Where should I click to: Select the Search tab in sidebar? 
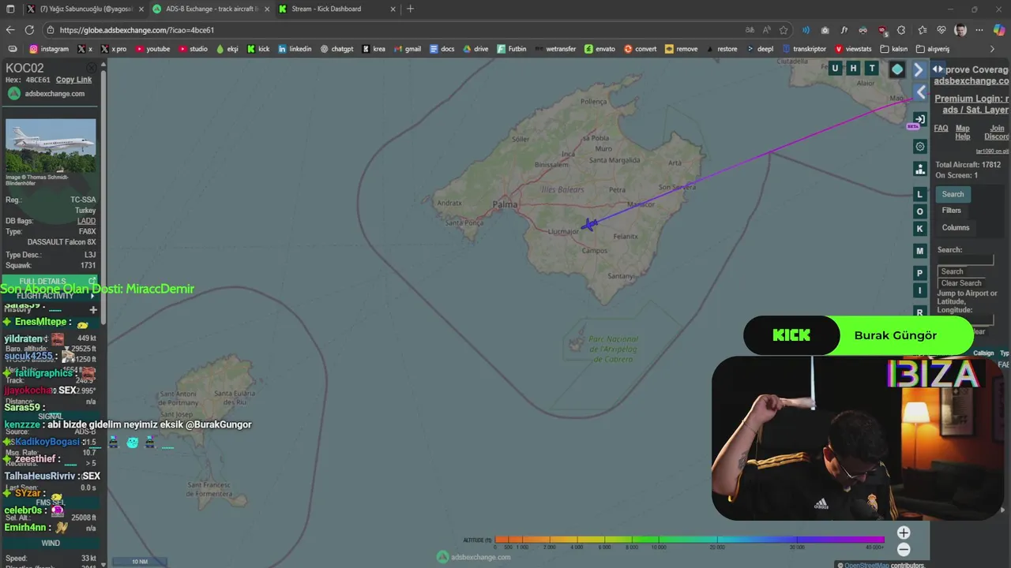953,194
